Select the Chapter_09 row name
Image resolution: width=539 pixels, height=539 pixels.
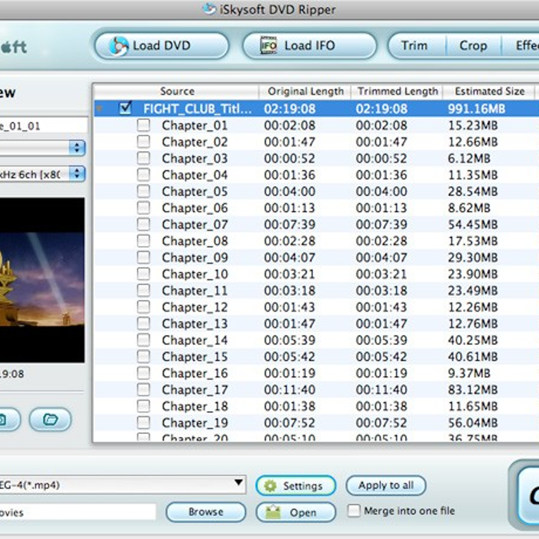(195, 257)
